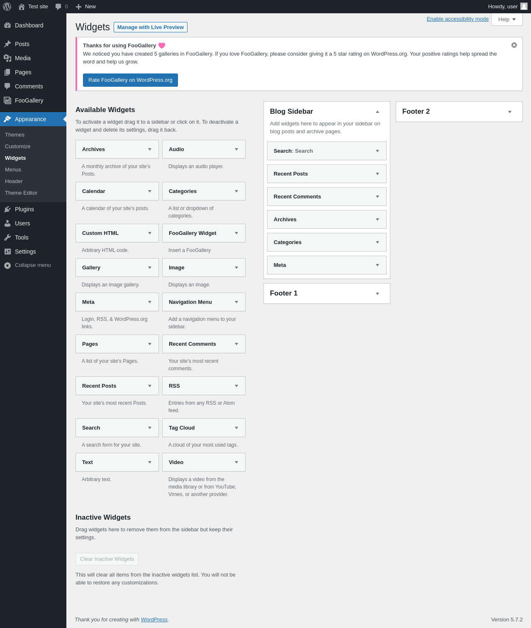Expand the available Calendar widget arrow
This screenshot has width=531, height=628.
pos(150,191)
